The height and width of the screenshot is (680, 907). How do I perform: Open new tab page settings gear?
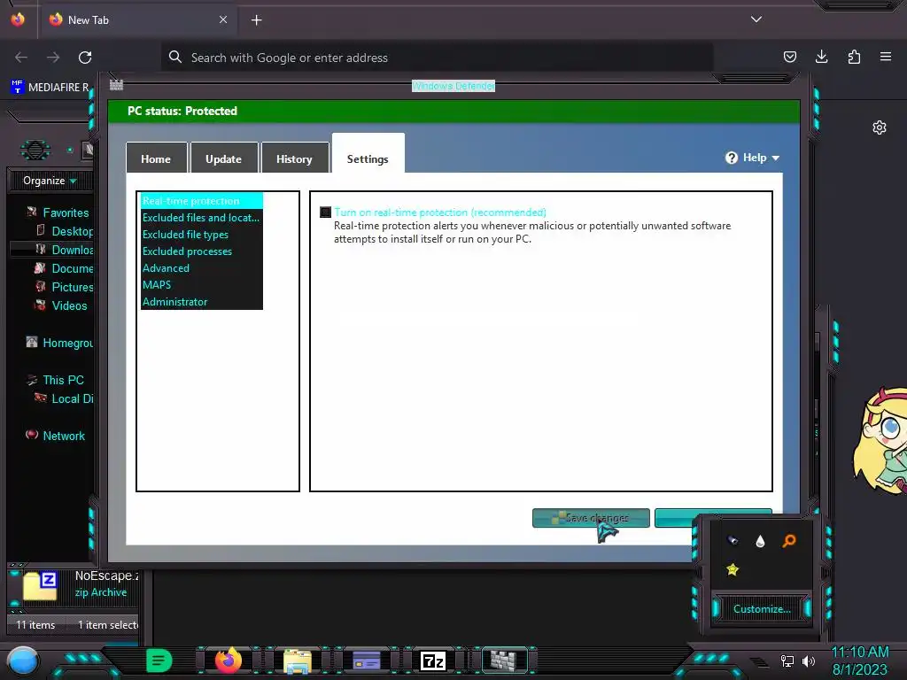pyautogui.click(x=880, y=127)
